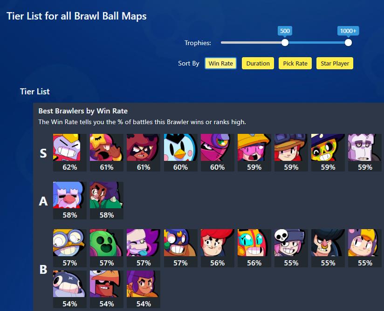Viewport: 384px width, 311px height.
Task: Sort tier list by Duration
Action: pyautogui.click(x=258, y=63)
